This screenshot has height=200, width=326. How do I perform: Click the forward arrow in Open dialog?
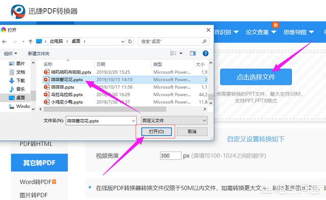[15, 42]
